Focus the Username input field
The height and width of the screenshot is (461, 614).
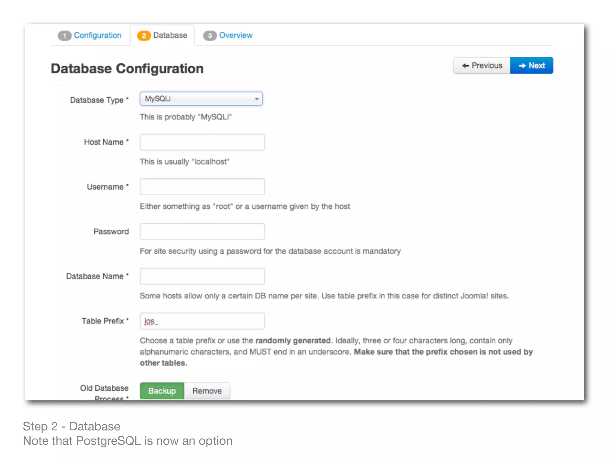pos(202,187)
